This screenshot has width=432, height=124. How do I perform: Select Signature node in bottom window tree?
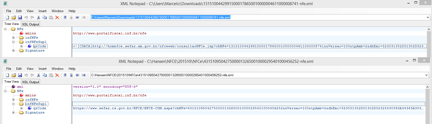pyautogui.click(x=35, y=112)
